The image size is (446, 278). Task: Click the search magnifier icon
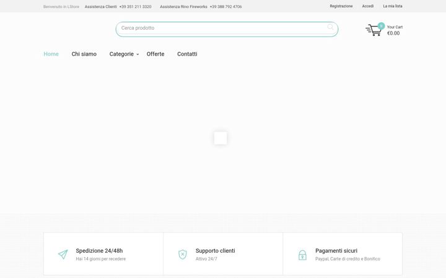coord(330,27)
